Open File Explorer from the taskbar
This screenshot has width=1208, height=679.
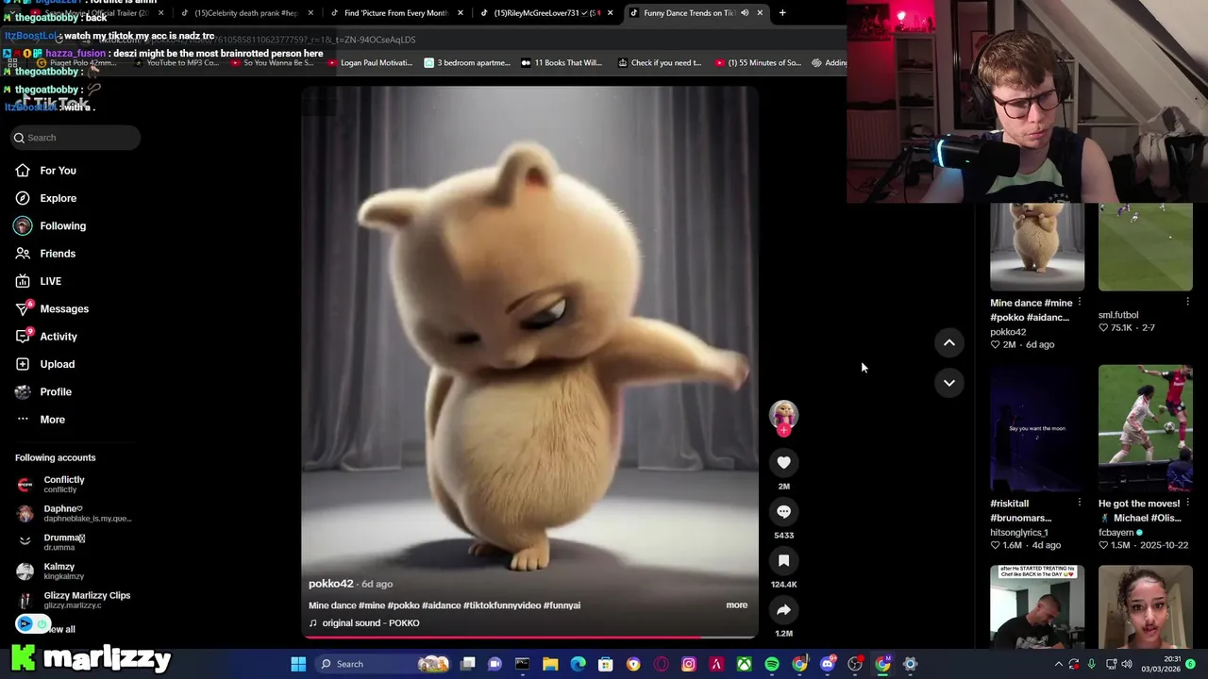click(550, 664)
